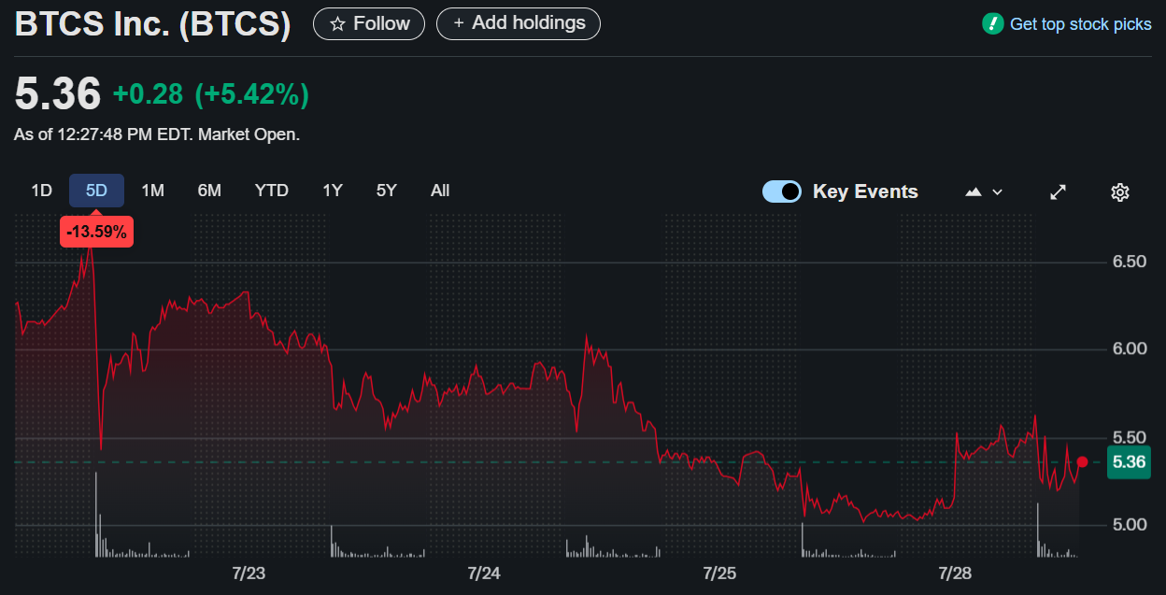1166x595 pixels.
Task: Add holdings for BTCS
Action: 519,23
